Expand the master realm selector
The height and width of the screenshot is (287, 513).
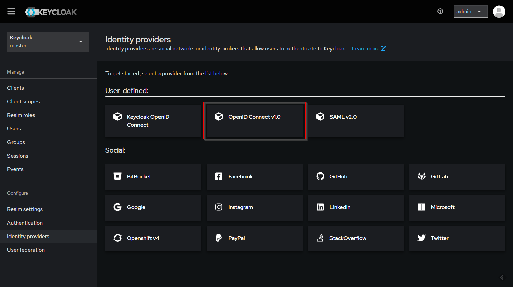pyautogui.click(x=48, y=42)
